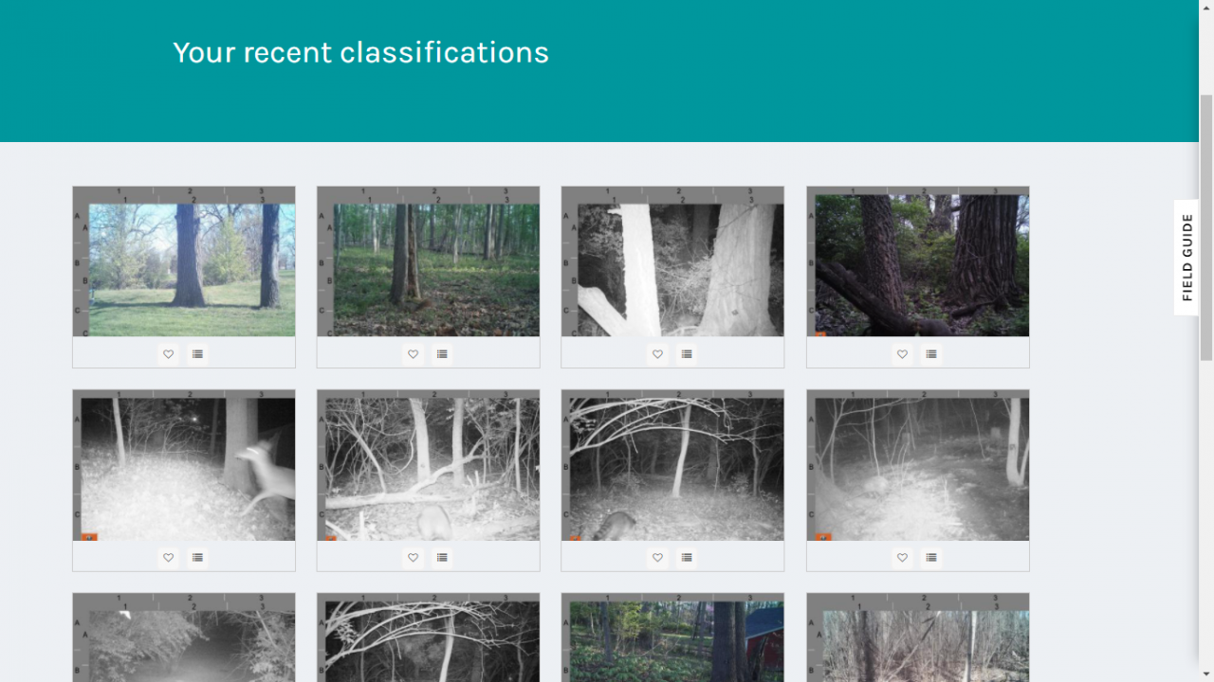This screenshot has width=1214, height=682.
Task: Favorite the green forest daytime photo
Action: coord(413,354)
